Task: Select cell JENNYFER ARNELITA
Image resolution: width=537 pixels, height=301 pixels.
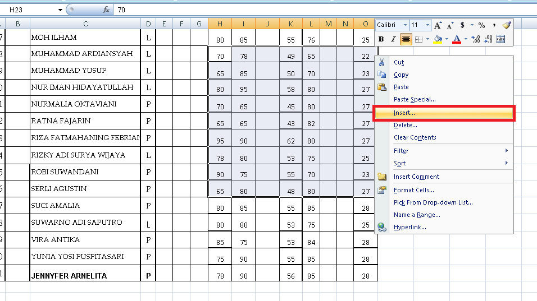Action: coord(85,274)
